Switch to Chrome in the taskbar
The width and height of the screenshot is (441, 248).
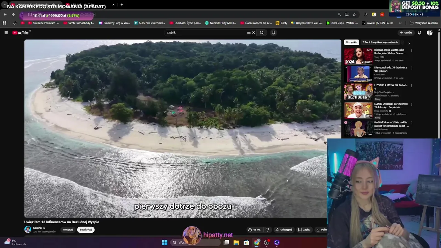[x=257, y=242]
